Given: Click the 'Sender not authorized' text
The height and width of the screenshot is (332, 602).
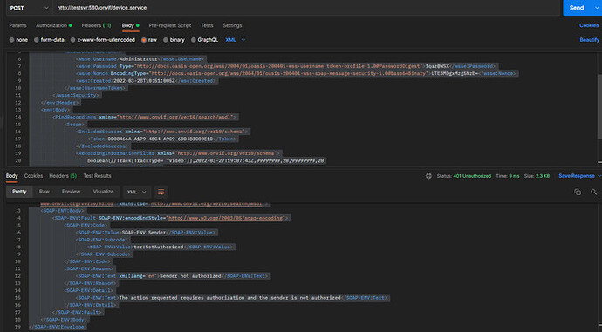Looking at the screenshot, I should click(x=190, y=276).
